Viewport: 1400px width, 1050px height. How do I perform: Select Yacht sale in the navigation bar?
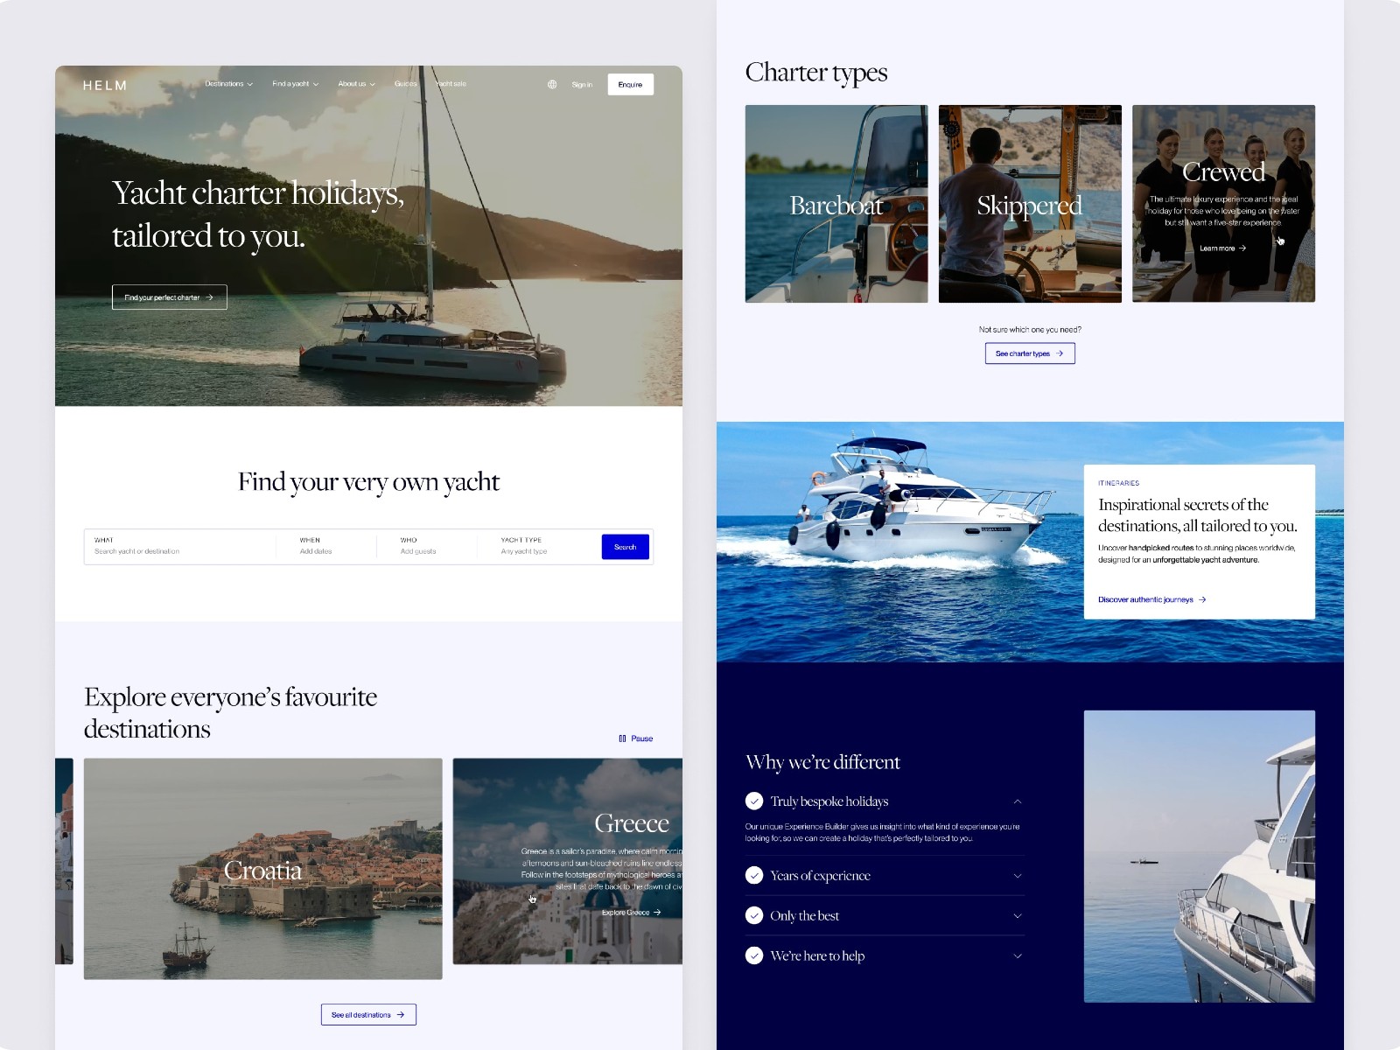(451, 84)
